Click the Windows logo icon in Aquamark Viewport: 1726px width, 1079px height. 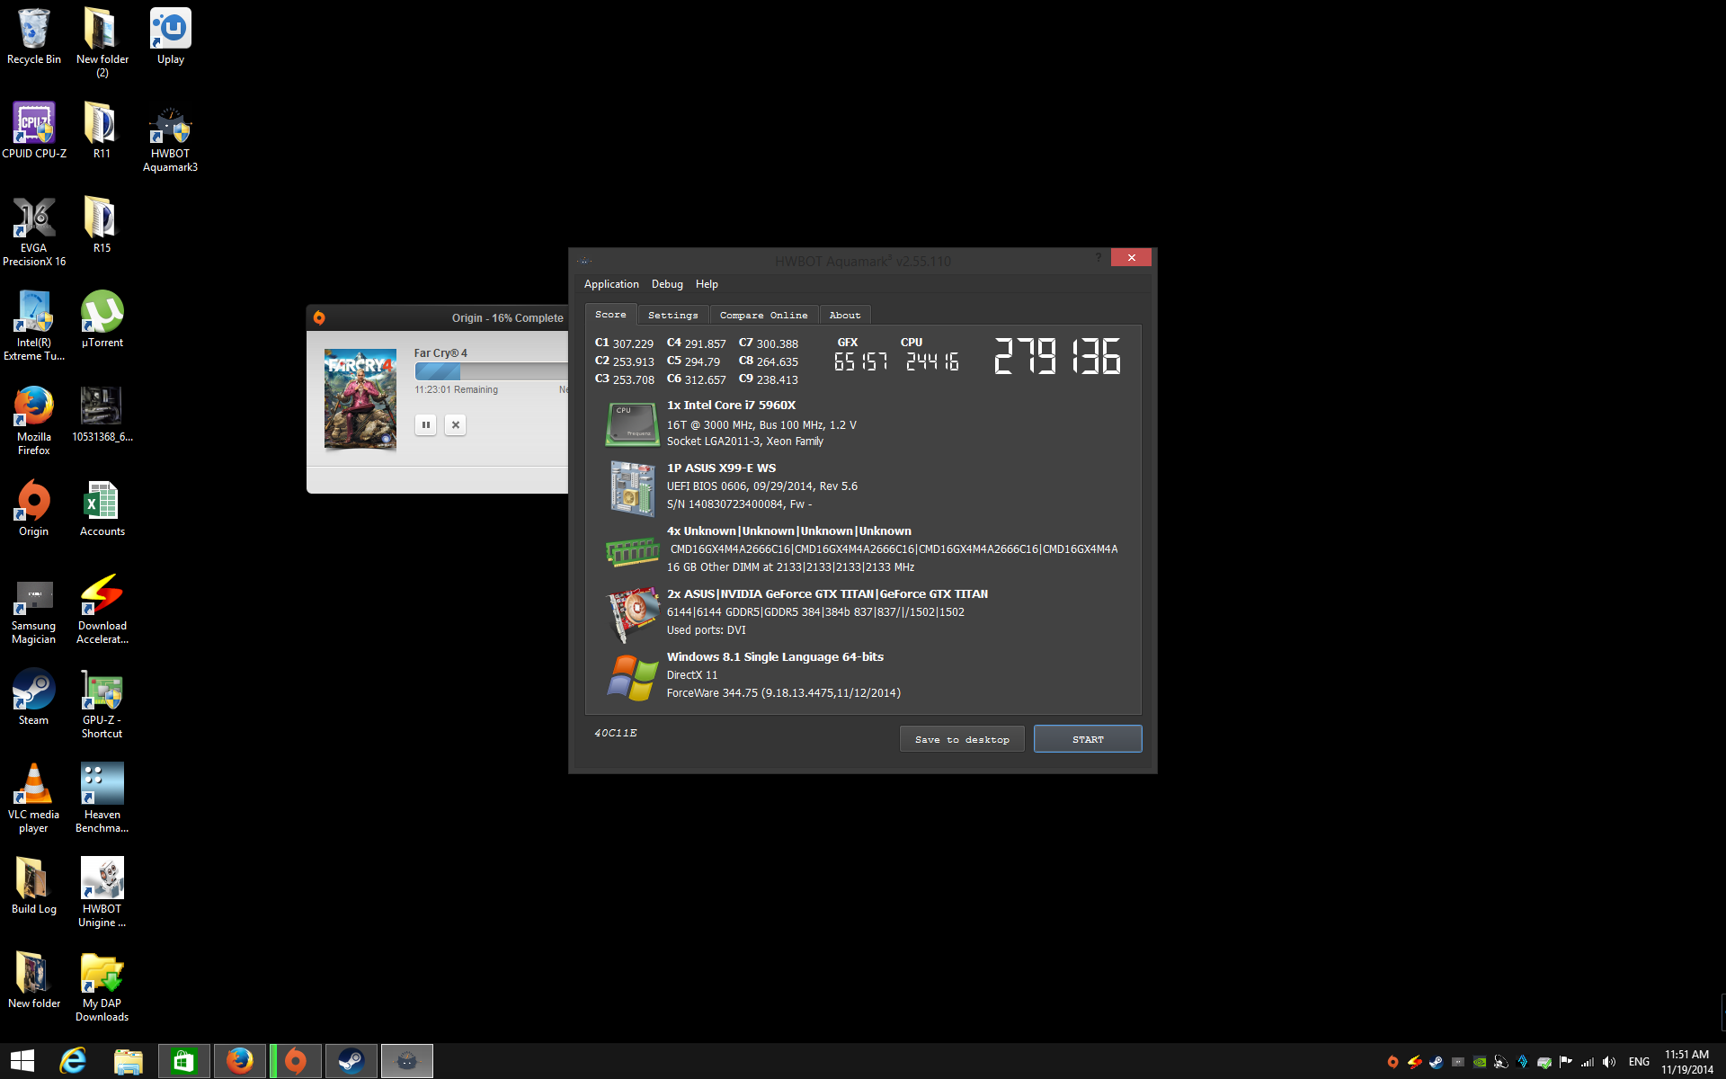click(632, 677)
